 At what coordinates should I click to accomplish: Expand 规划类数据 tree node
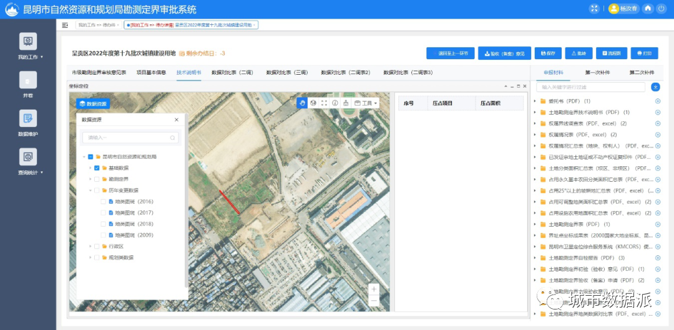(x=90, y=258)
